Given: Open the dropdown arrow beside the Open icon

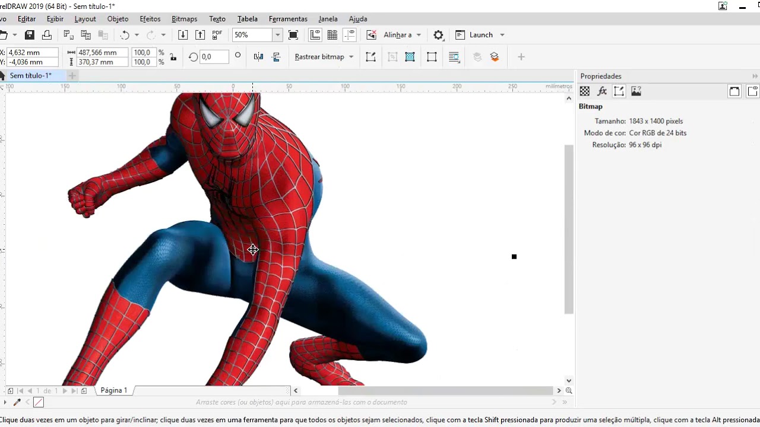Looking at the screenshot, I should (14, 35).
